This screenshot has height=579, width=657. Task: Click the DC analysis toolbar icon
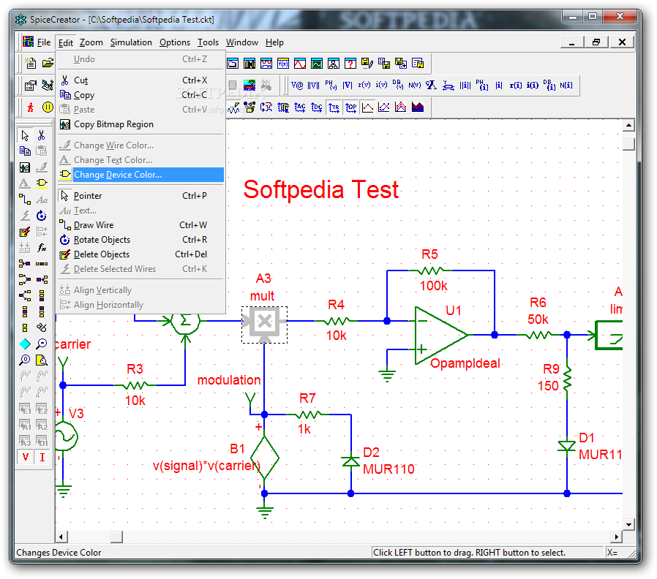(317, 107)
